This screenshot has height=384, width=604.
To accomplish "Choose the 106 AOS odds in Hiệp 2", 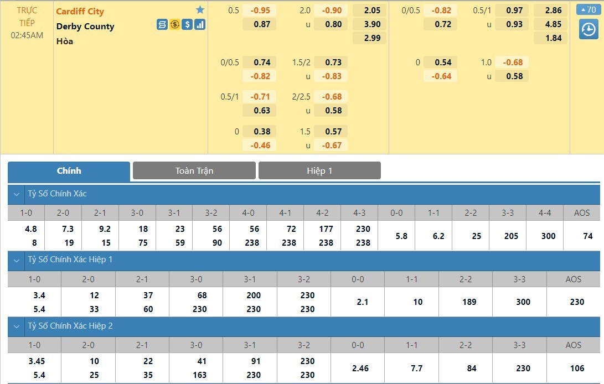I will pos(577,369).
